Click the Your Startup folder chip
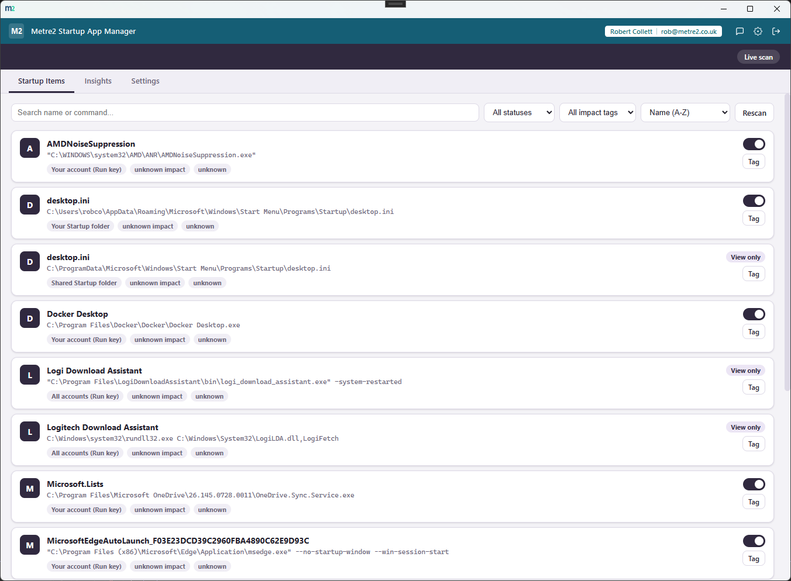Viewport: 791px width, 581px height. (x=80, y=226)
